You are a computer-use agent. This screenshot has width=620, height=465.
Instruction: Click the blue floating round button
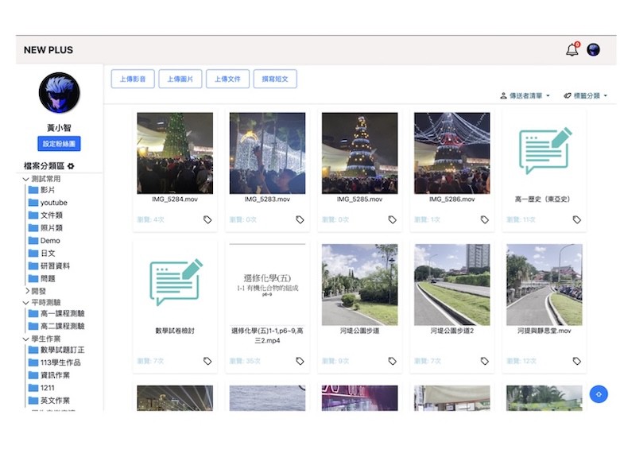(x=599, y=393)
